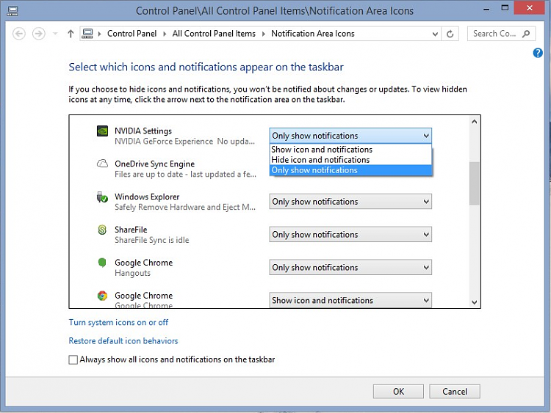Click the list scroll up arrow
This screenshot has width=551, height=413.
(x=474, y=122)
